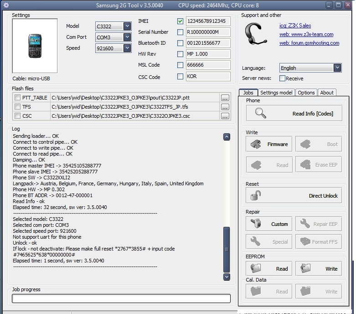Click the grayed Erase EEP icon
Screen dimensions: 356x314
click(305, 165)
